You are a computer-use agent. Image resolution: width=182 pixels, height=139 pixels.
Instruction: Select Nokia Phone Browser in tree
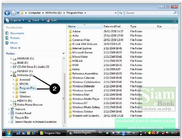(30, 105)
